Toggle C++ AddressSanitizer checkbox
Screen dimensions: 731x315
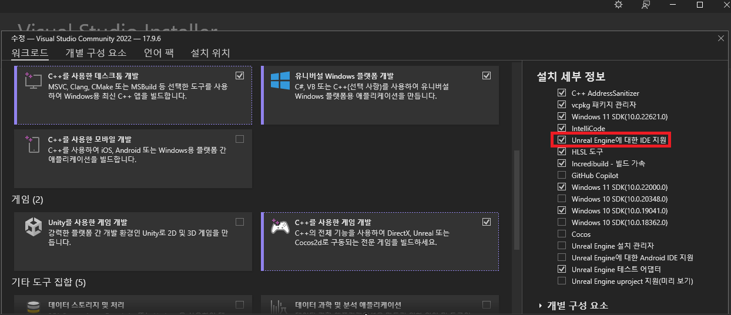point(562,93)
